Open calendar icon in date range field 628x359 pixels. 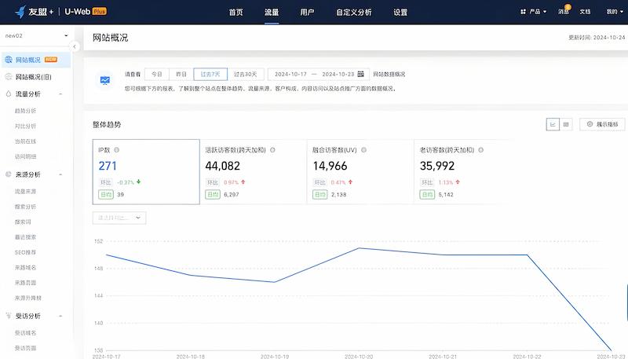click(x=360, y=74)
